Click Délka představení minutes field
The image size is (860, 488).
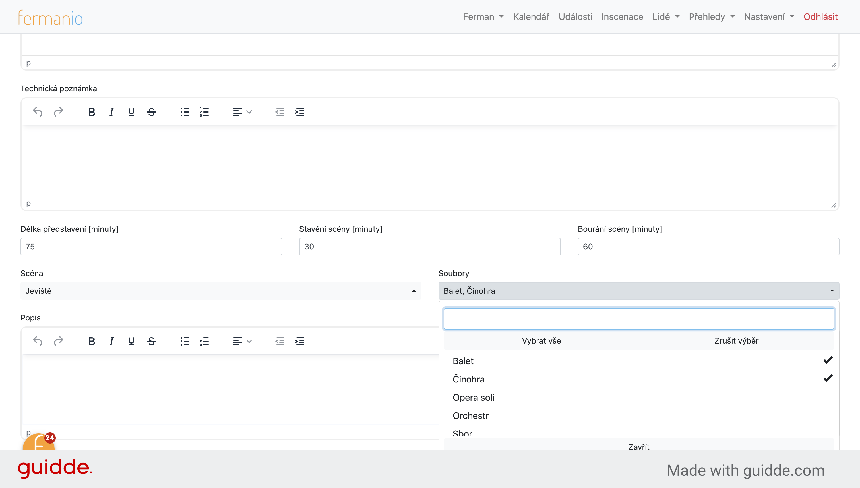[151, 247]
